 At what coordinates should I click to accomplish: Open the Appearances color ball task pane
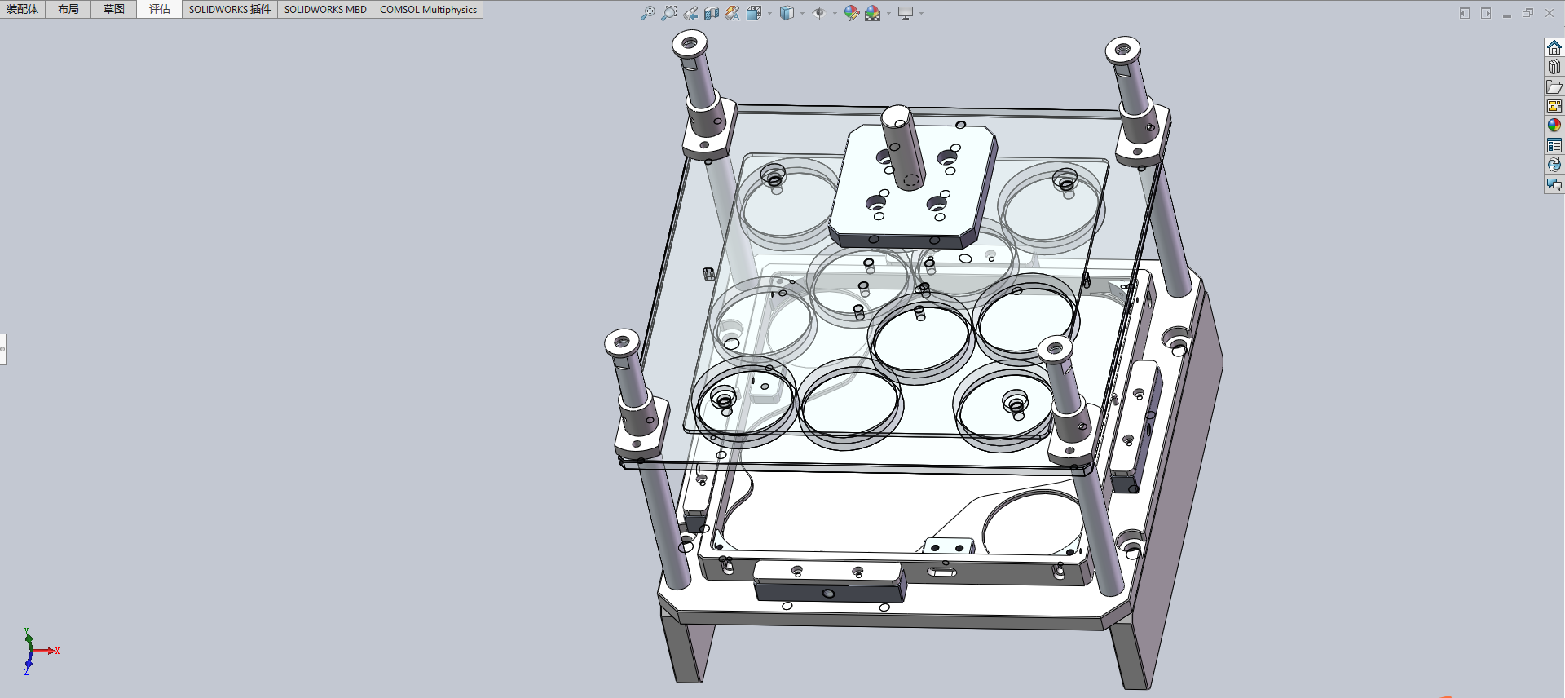coord(1554,126)
